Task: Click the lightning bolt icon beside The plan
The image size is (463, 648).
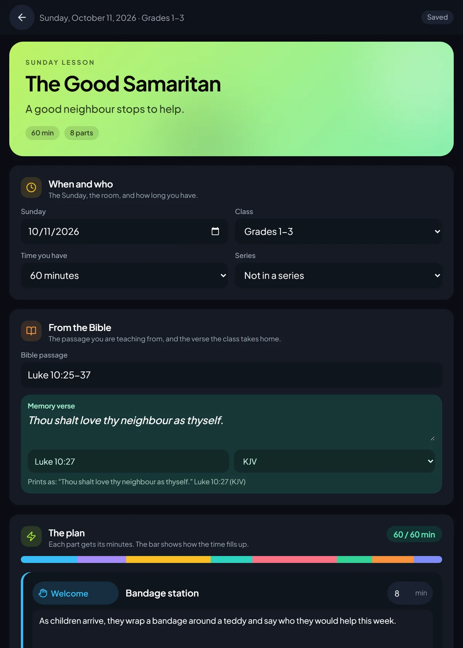Action: pyautogui.click(x=31, y=536)
